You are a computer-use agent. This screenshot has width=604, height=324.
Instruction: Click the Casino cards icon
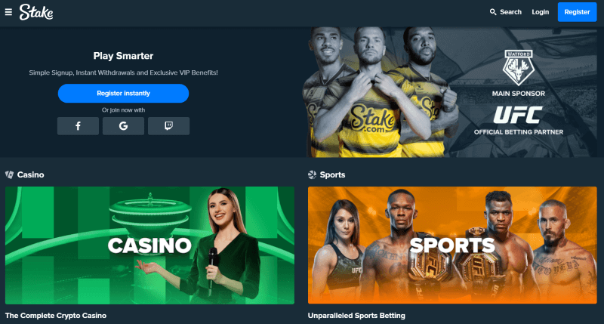click(x=9, y=175)
